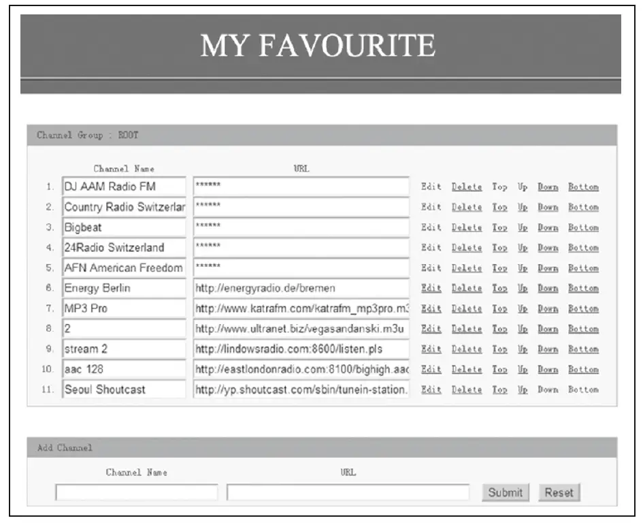Send Country Radio Switzerland to Bottom
Image resolution: width=643 pixels, height=529 pixels.
583,207
